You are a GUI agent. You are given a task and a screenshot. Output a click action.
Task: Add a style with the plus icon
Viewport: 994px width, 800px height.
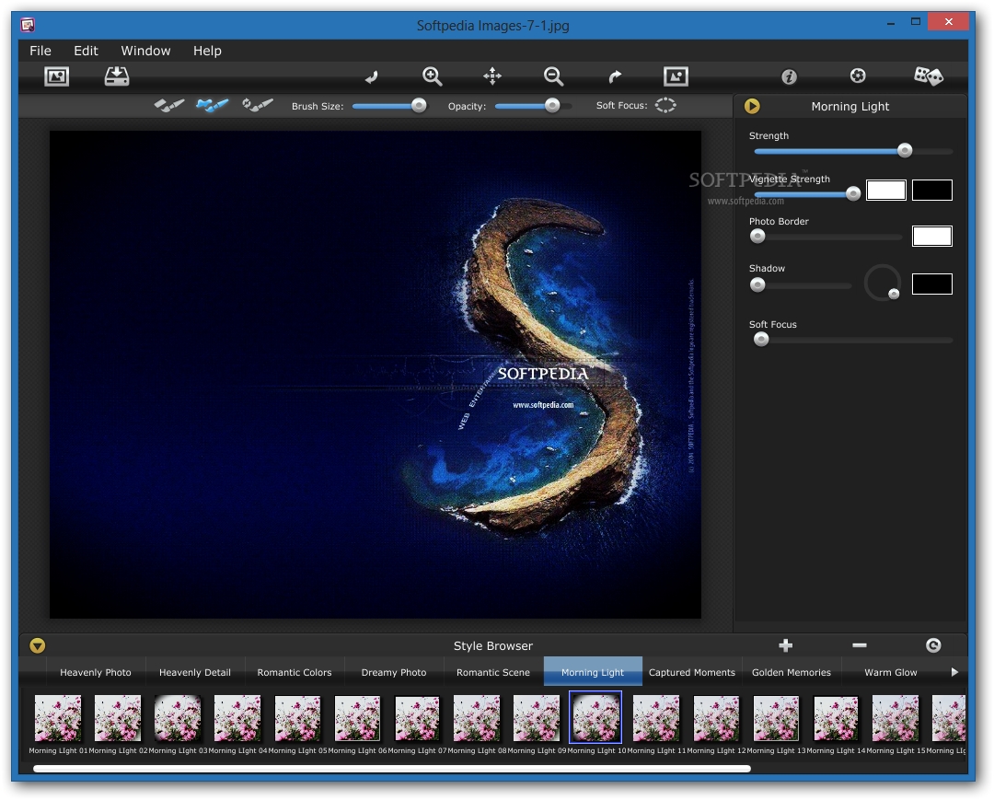[785, 645]
